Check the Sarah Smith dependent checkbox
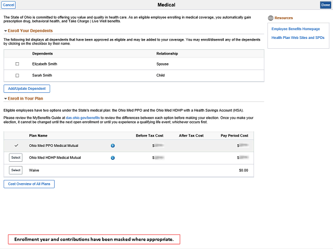The width and height of the screenshot is (333, 249). (17, 75)
